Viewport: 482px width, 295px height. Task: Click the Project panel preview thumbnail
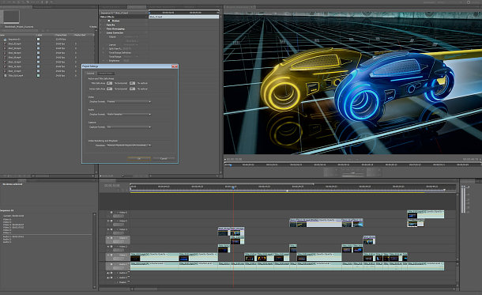click(x=11, y=17)
